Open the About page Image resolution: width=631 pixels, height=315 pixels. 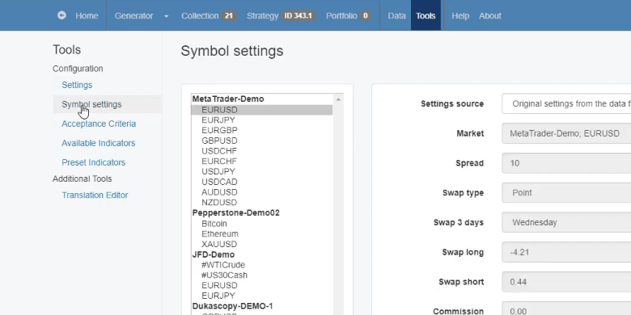(489, 15)
